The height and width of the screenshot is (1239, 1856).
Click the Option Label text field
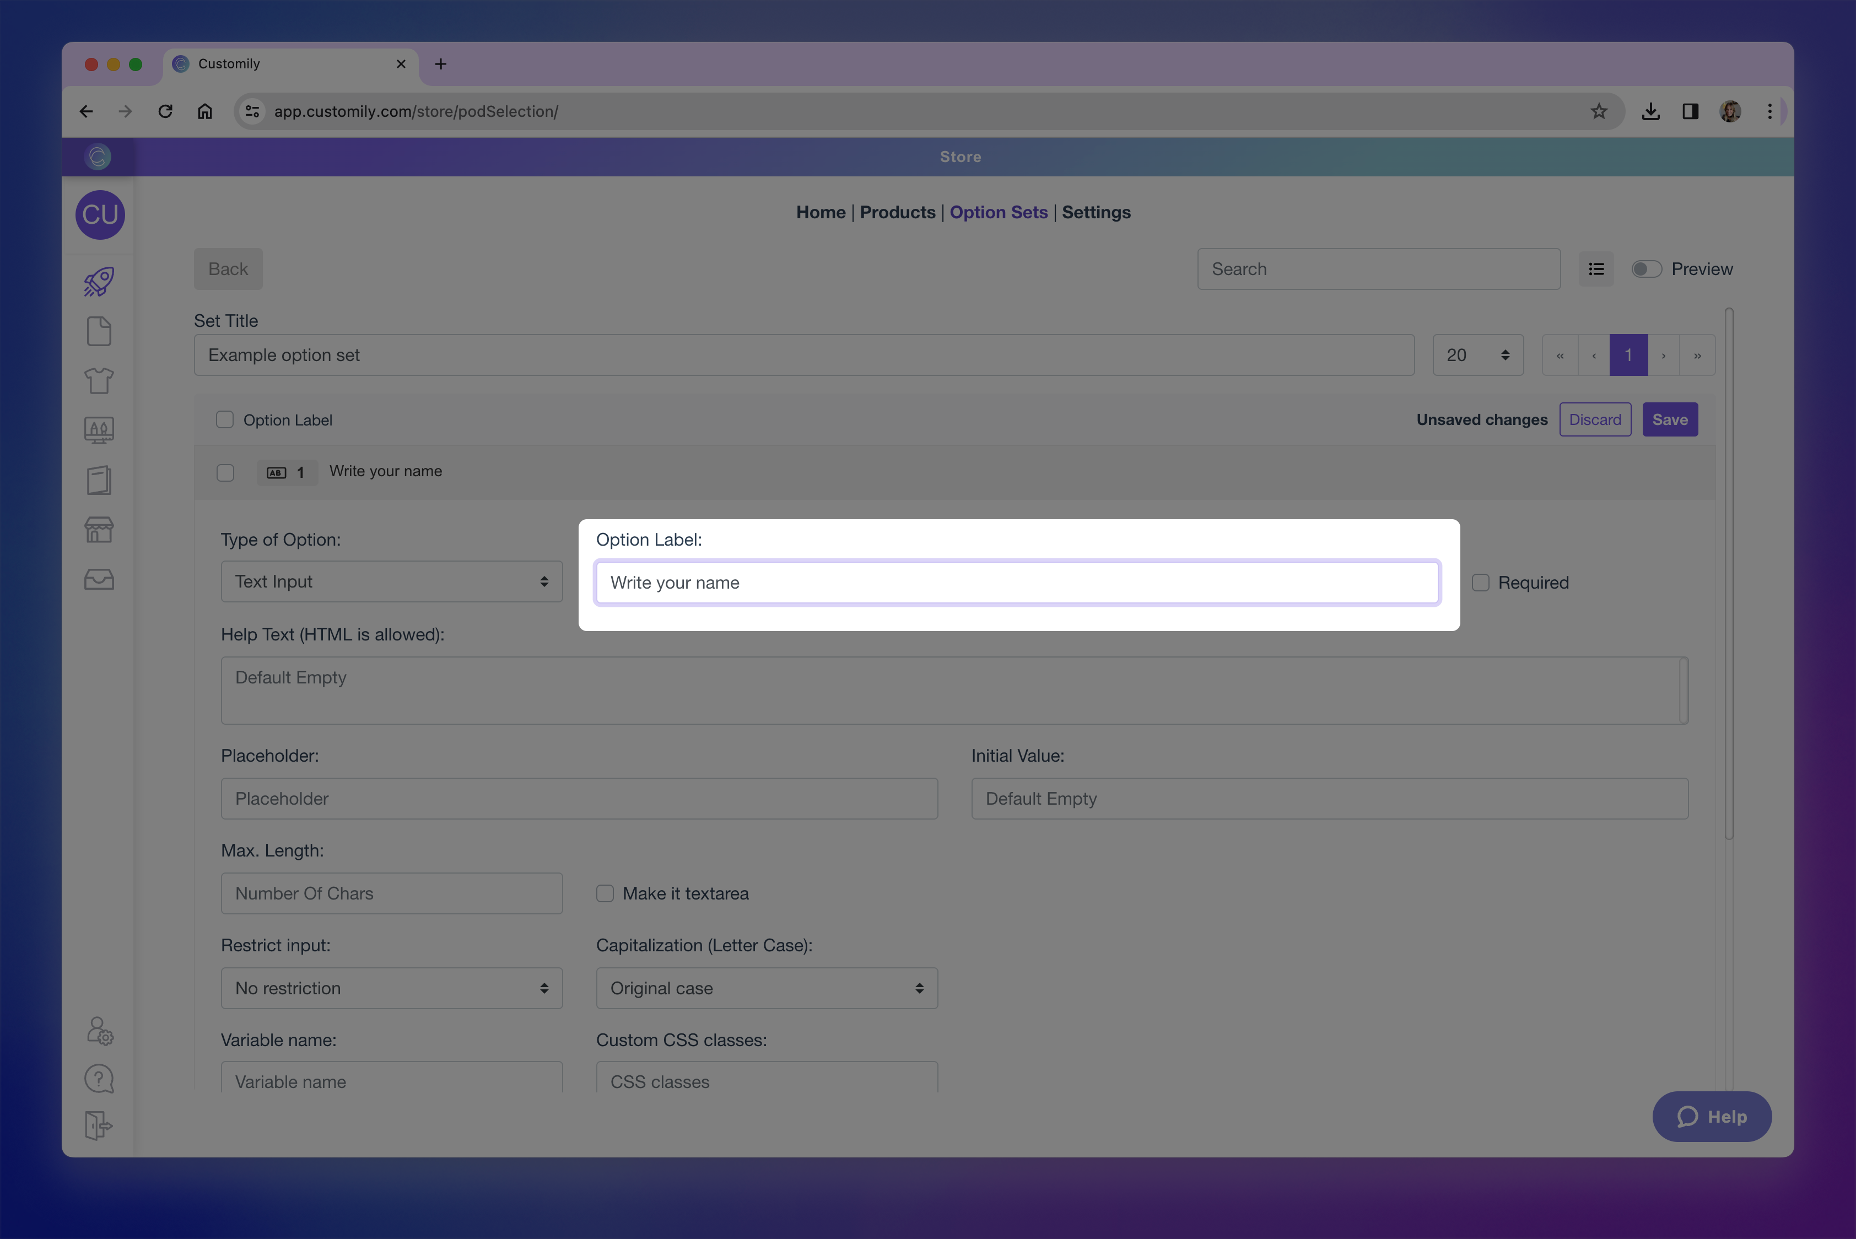point(1016,583)
